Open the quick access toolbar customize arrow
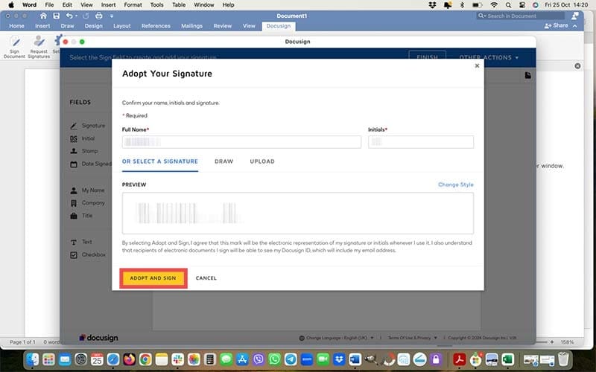The image size is (596, 372). pyautogui.click(x=112, y=16)
